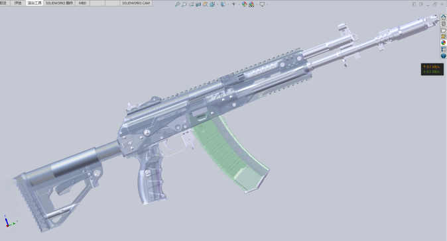Minimize the document window
Viewport: 447px width, 241px height.
tap(428, 5)
